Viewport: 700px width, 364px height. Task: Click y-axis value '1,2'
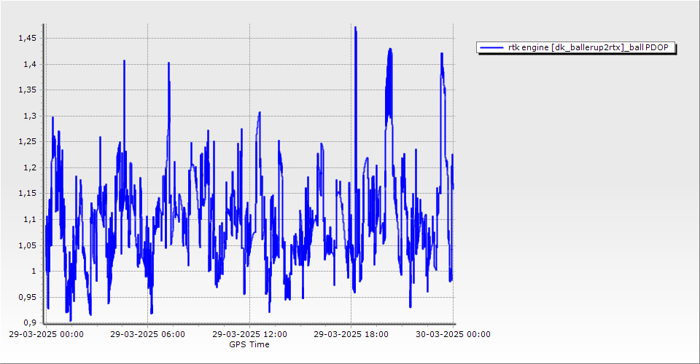click(30, 168)
